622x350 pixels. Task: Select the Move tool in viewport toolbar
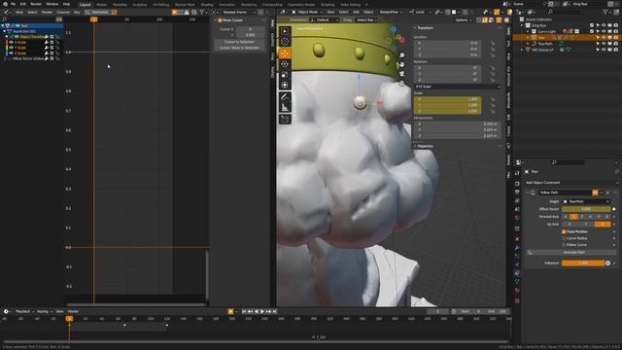285,53
